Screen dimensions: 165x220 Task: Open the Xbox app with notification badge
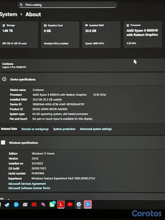tap(52, 204)
